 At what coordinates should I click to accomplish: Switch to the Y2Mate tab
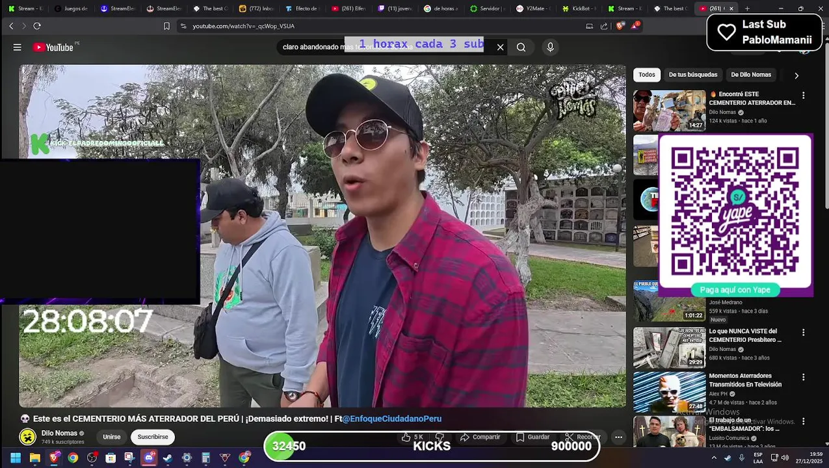point(533,8)
